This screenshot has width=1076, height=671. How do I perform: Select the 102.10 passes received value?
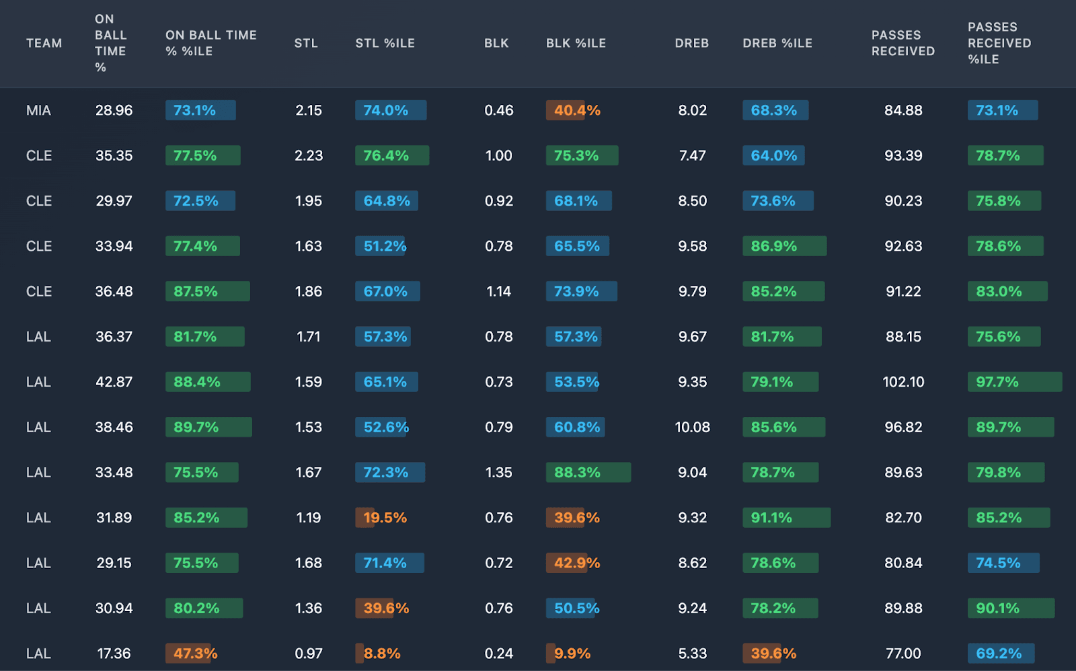(x=903, y=382)
